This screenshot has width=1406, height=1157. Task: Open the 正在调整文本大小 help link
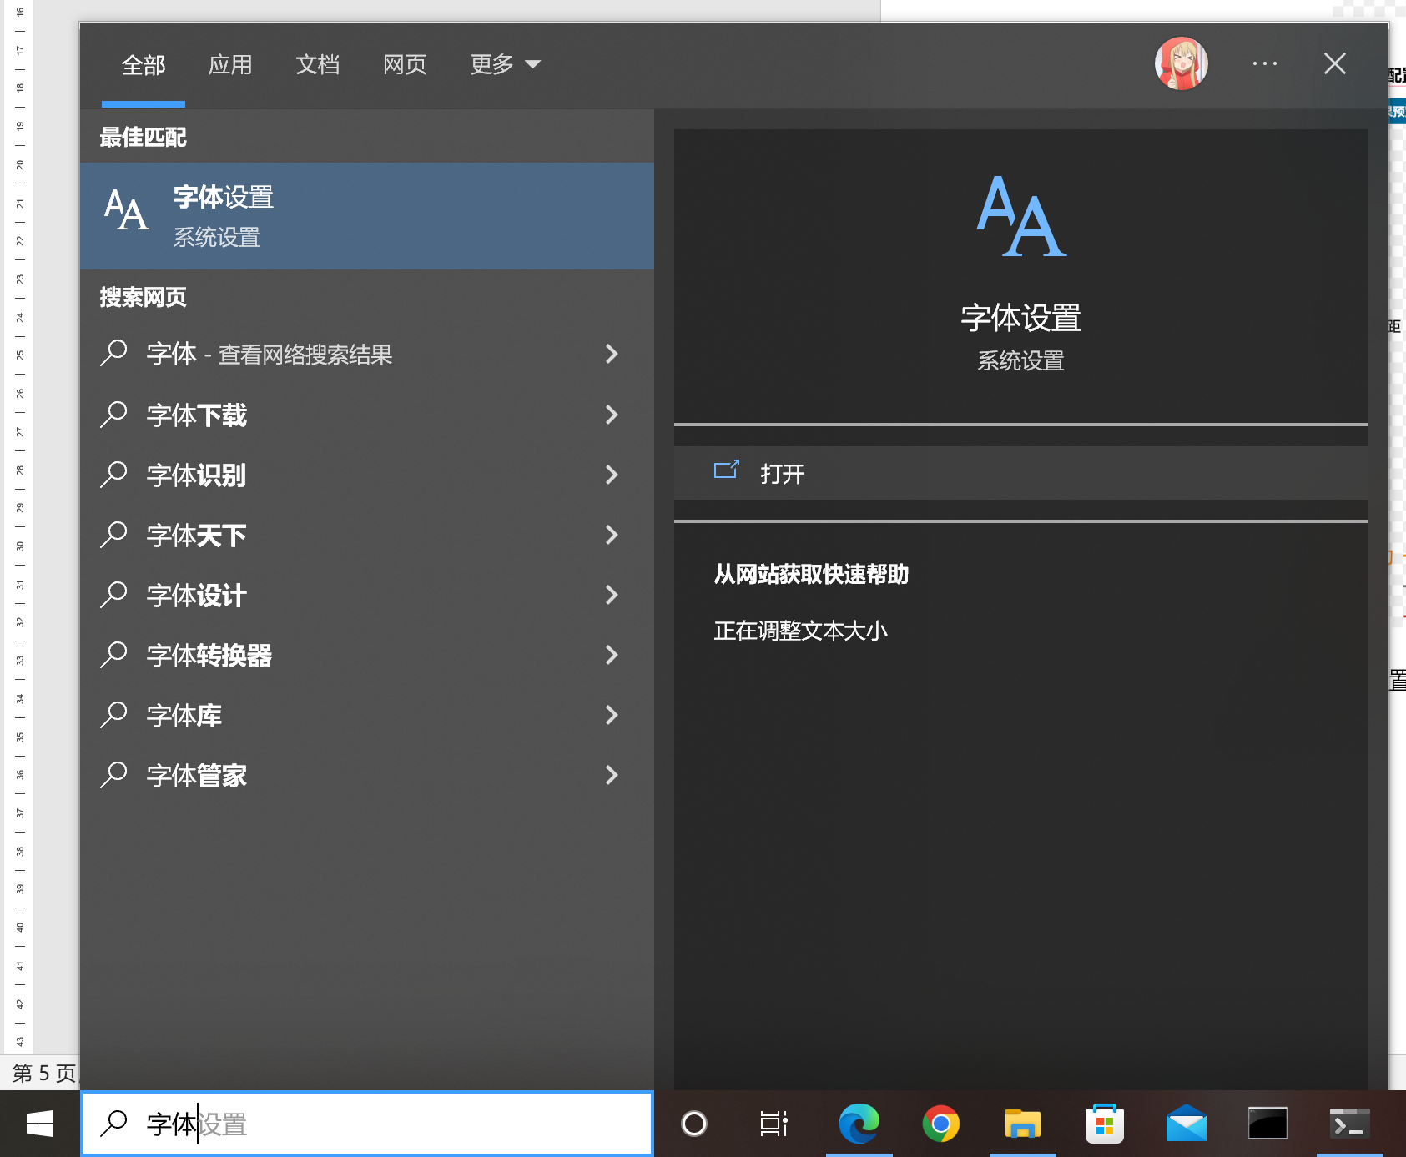click(x=800, y=631)
